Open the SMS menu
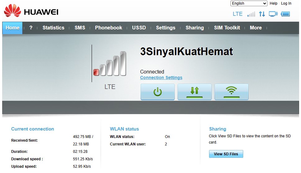The height and width of the screenshot is (173, 301). point(80,28)
